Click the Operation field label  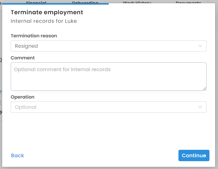[22, 97]
